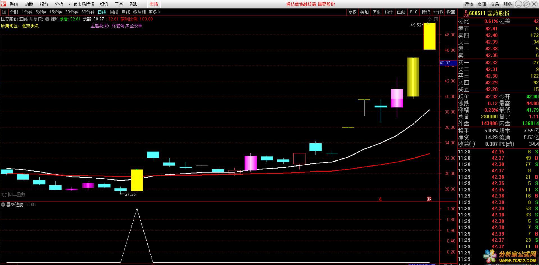
Task: Click the 买一 price 42.32
Action: pos(492,63)
